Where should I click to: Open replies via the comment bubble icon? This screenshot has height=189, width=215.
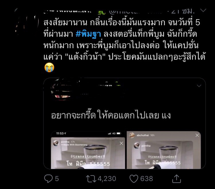point(48,179)
